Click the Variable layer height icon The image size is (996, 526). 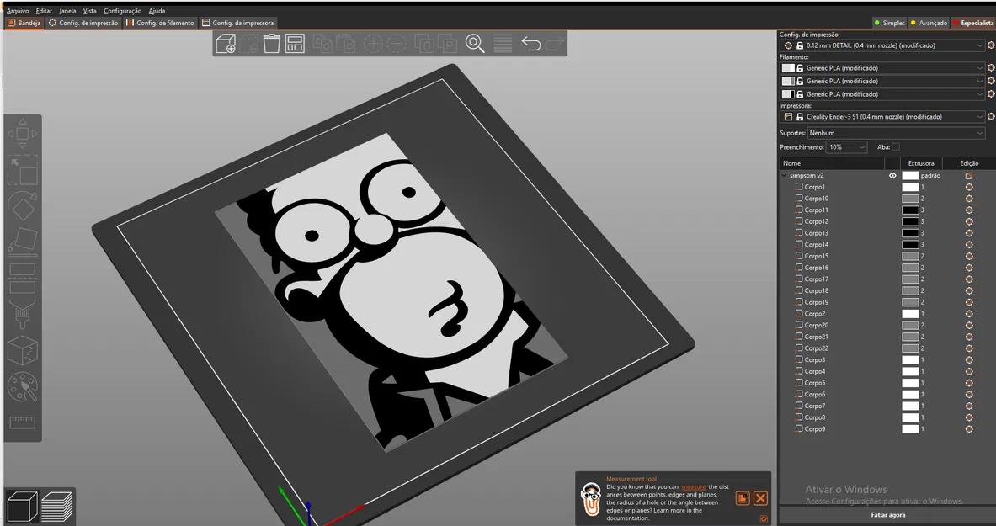point(503,44)
